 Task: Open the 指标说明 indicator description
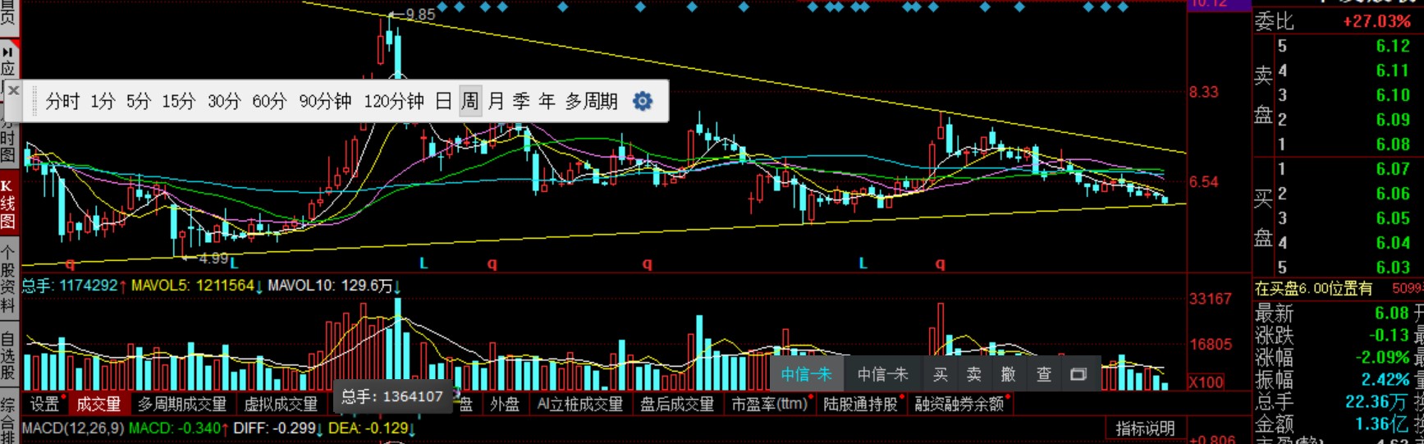point(1145,428)
